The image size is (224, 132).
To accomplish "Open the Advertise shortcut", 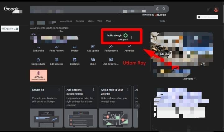I will tap(129, 48).
